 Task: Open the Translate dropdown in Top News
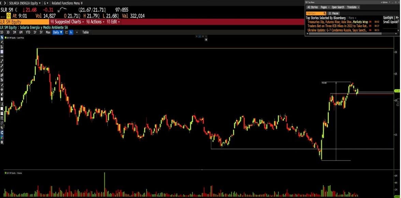[x=353, y=7]
